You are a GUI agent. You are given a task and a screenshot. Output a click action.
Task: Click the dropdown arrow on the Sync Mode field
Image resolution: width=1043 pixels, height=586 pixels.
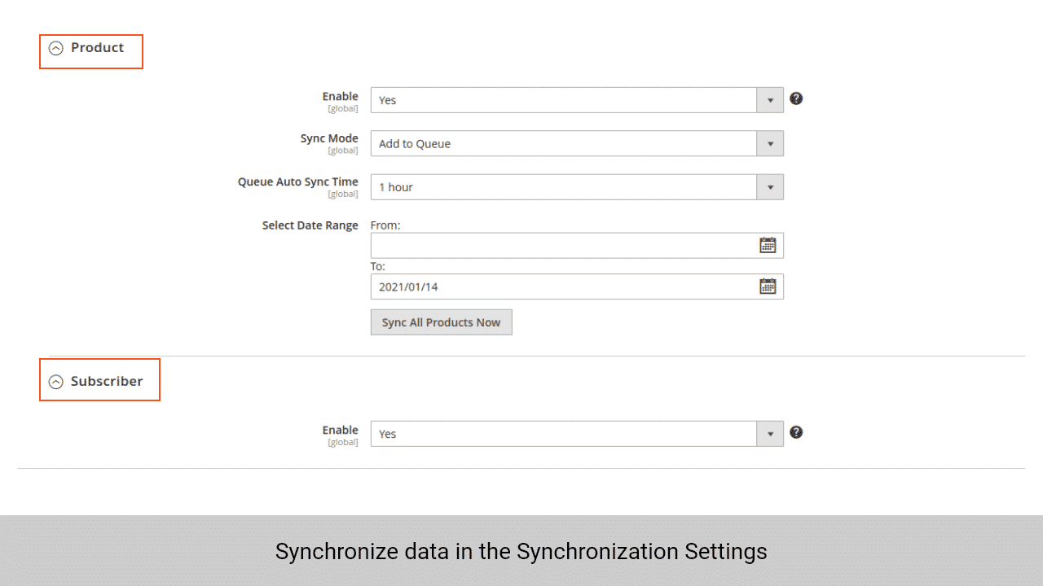769,143
